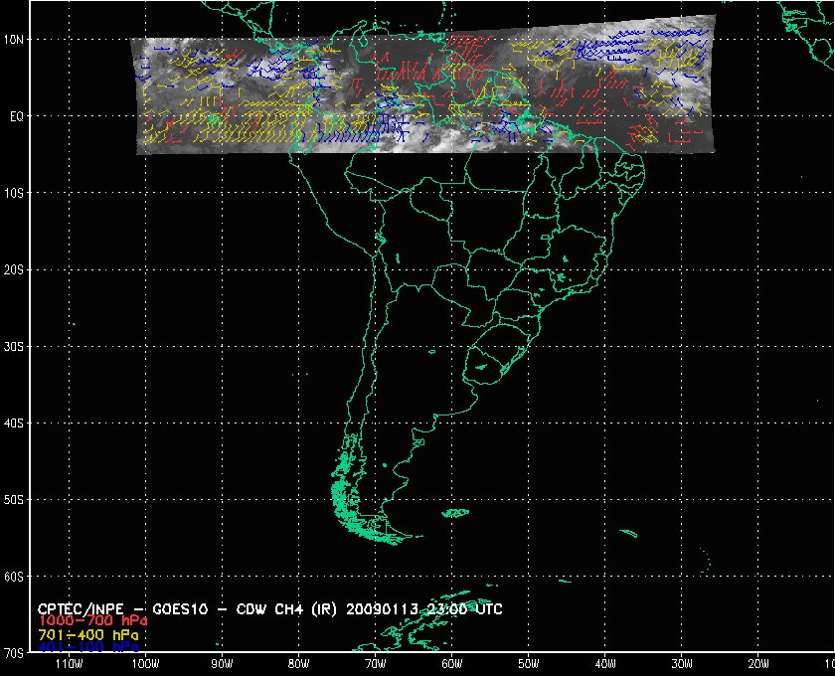The height and width of the screenshot is (676, 835).
Task: Click the 20S latitude label
Action: tap(14, 269)
